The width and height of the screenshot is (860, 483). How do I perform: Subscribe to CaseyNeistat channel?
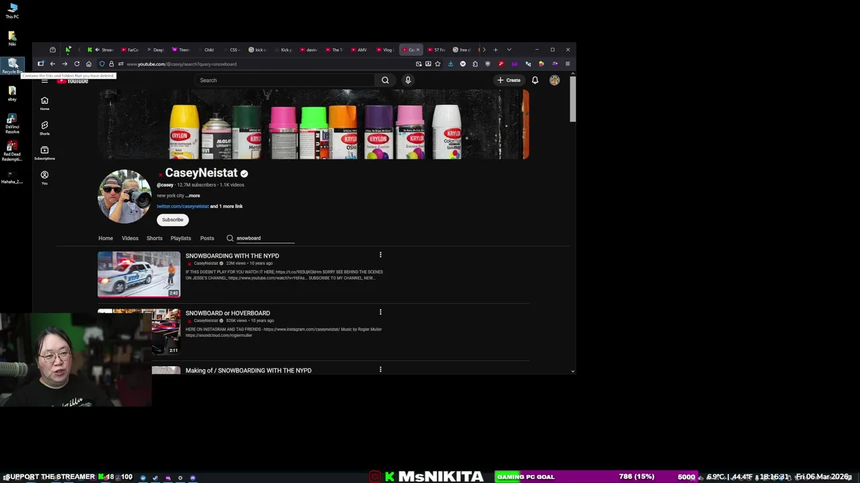[173, 219]
